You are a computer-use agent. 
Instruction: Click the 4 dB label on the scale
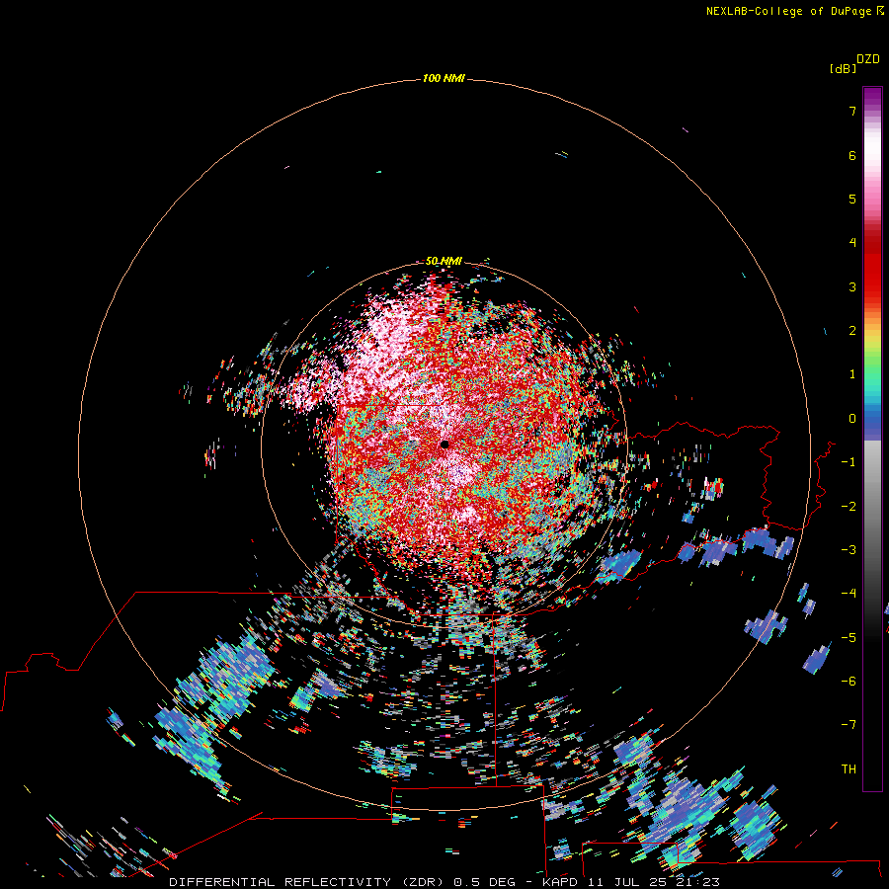tap(852, 243)
